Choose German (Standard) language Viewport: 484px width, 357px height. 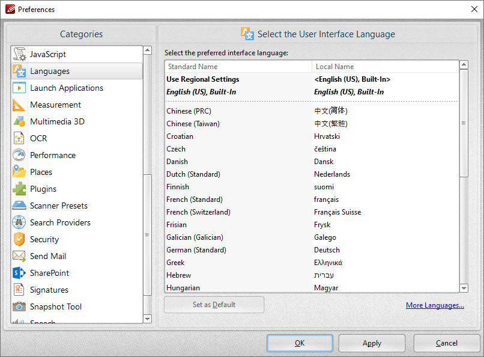coord(312,250)
